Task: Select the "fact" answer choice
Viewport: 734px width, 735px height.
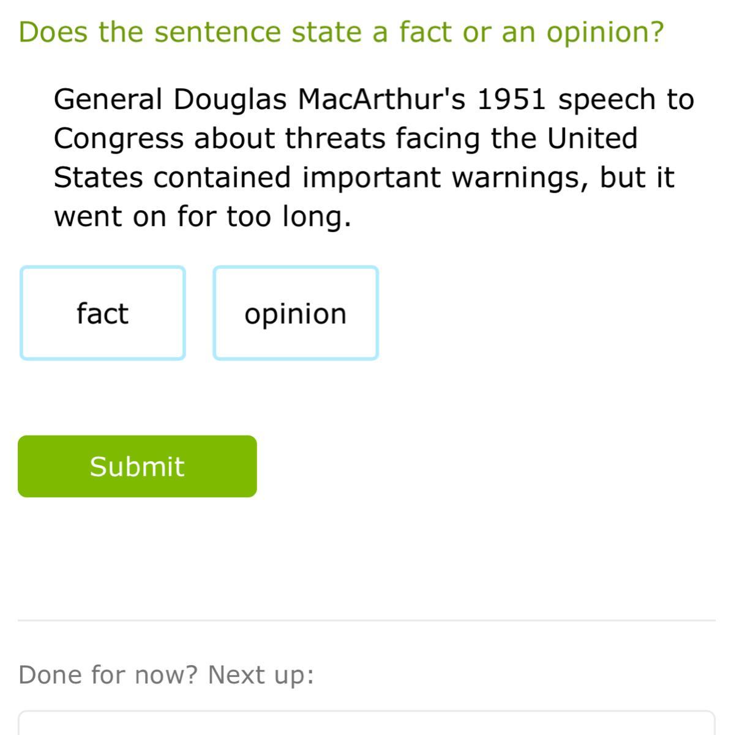Action: [103, 313]
